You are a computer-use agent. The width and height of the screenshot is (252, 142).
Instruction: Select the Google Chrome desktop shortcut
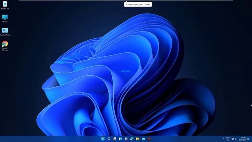tap(5, 46)
